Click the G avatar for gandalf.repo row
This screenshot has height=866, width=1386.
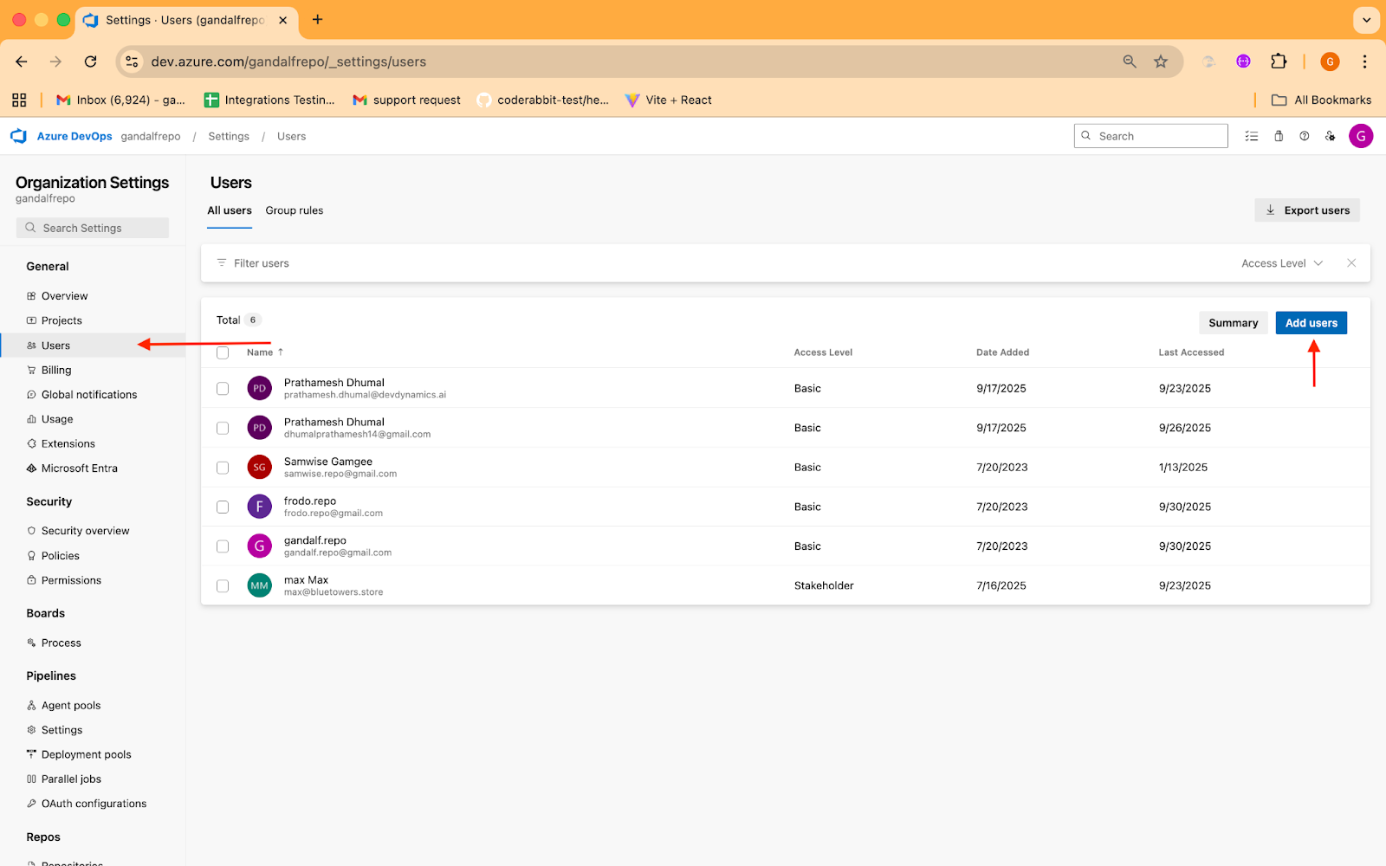click(259, 546)
